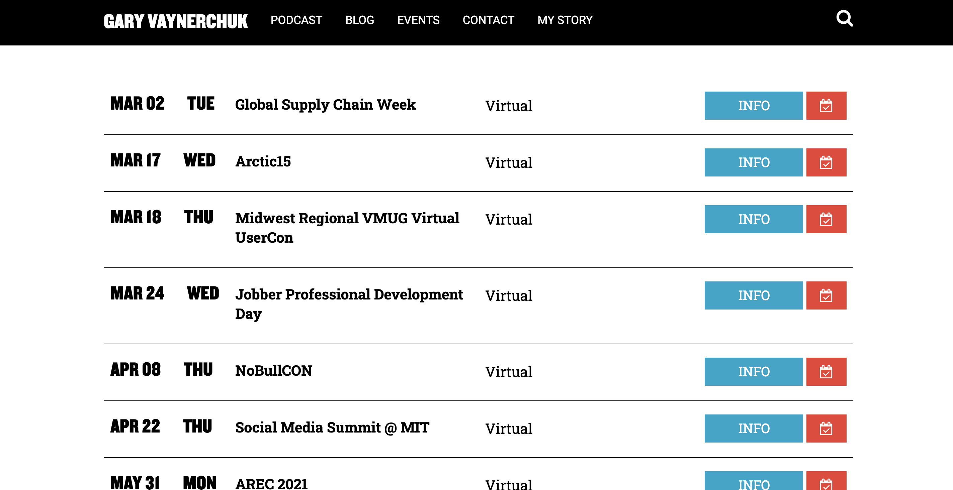953x490 pixels.
Task: Click the MAR 02 date
Action: [137, 104]
